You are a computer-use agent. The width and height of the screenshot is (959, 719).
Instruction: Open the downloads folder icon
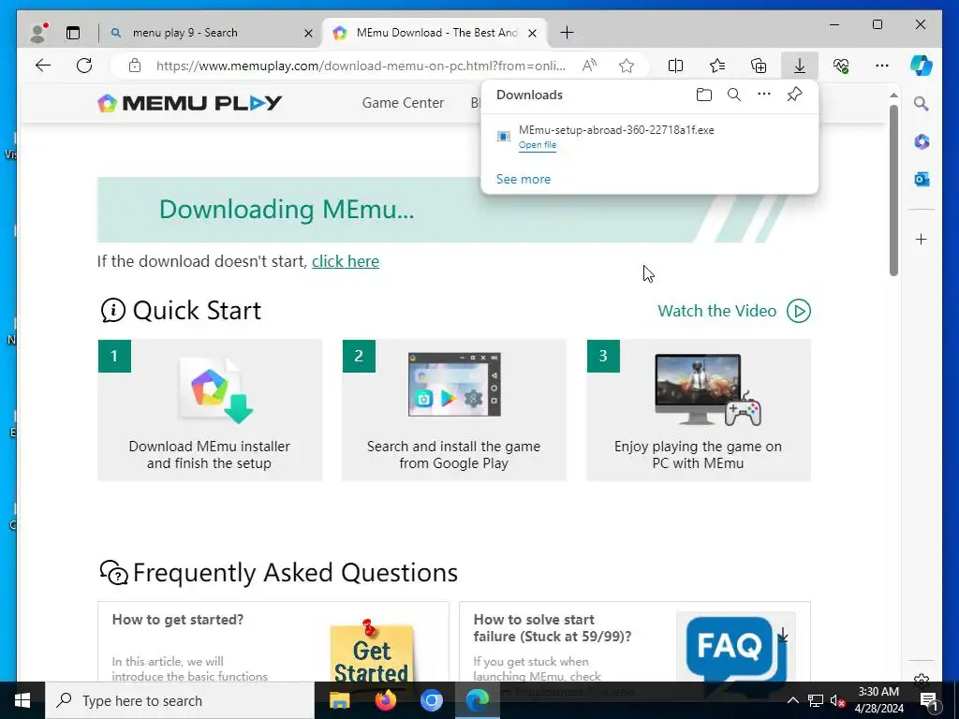coord(704,95)
